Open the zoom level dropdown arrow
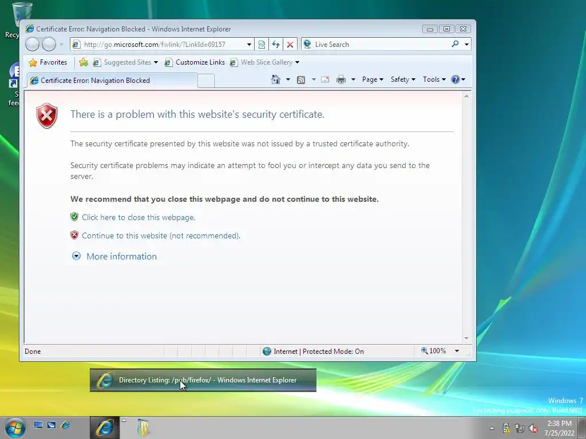 457,351
